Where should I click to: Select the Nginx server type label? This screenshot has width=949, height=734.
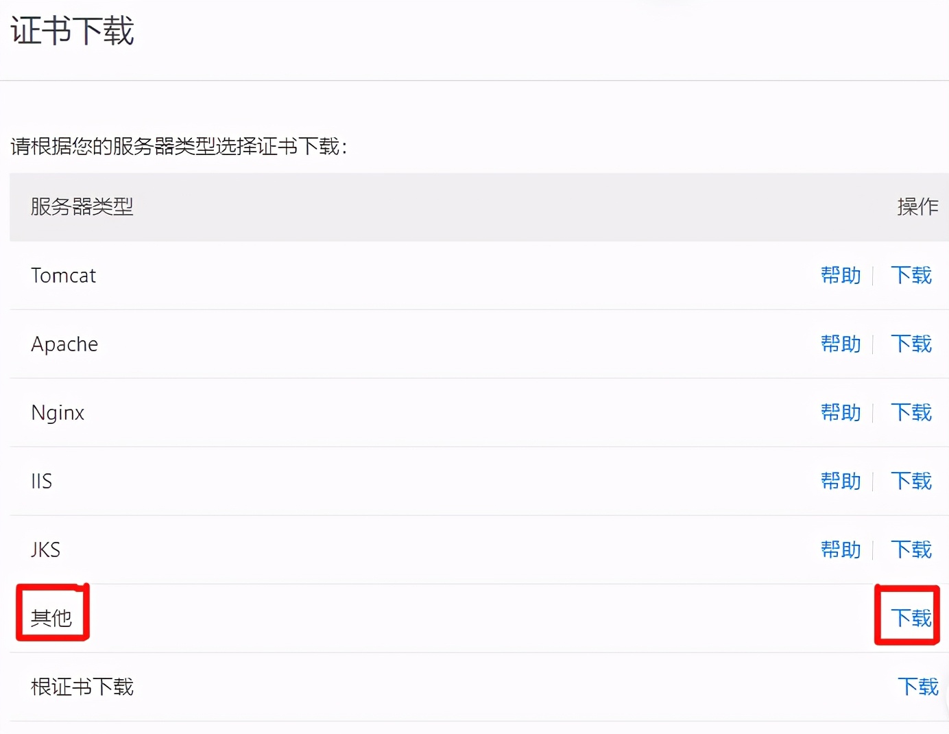[x=58, y=413]
